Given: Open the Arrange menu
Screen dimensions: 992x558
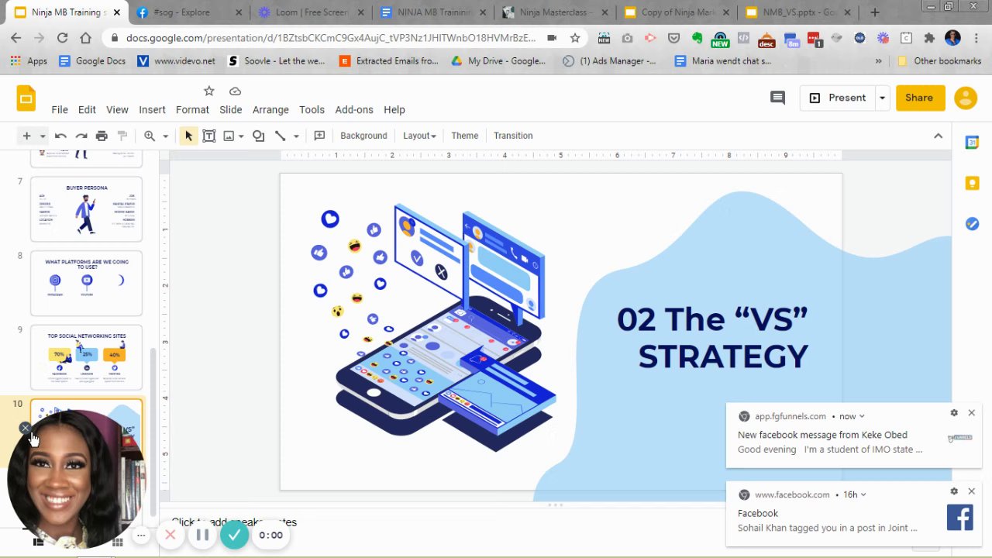Looking at the screenshot, I should [x=270, y=109].
